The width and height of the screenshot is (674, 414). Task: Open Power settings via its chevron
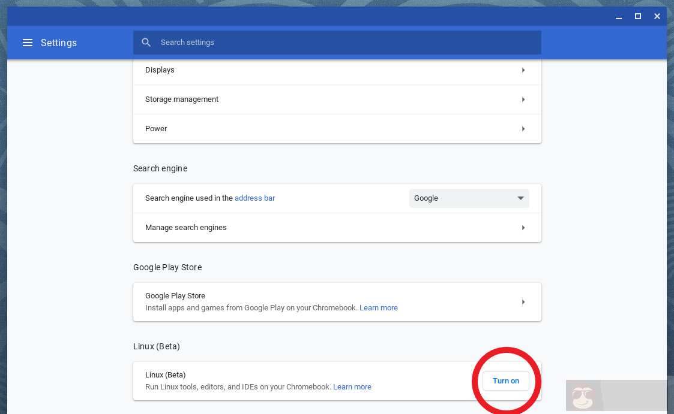[x=523, y=129]
